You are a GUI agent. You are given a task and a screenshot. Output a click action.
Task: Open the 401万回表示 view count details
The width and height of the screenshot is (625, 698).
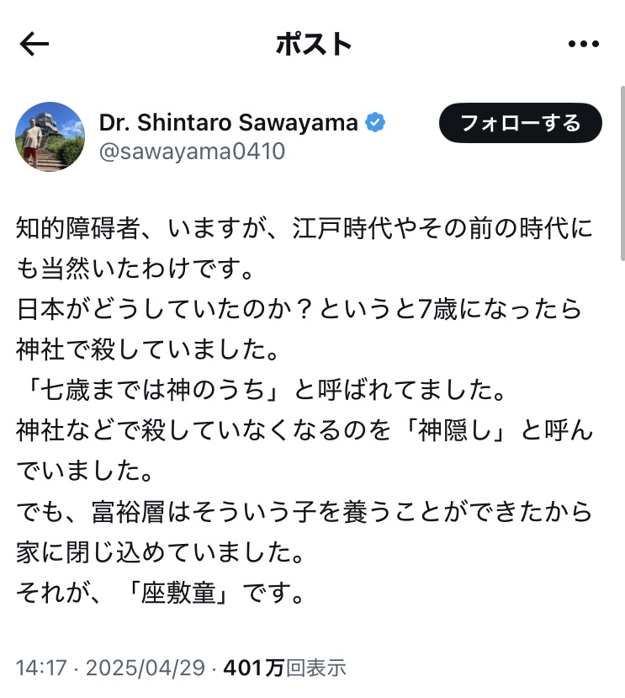[284, 668]
